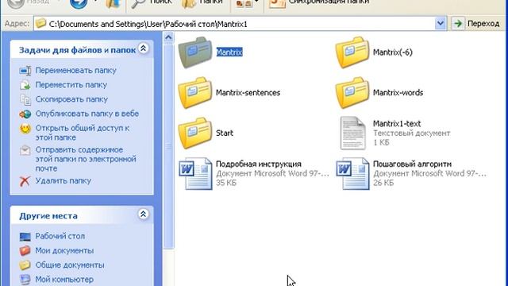Click the Общие документы folder icon
This screenshot has height=286, width=508.
point(25,265)
